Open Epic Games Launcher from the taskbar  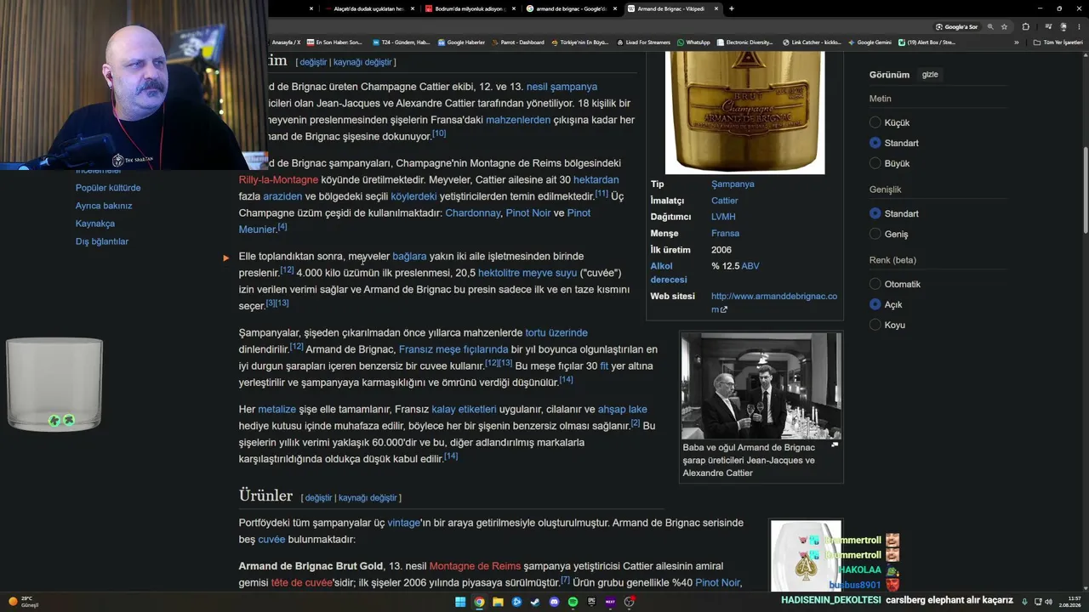591,602
